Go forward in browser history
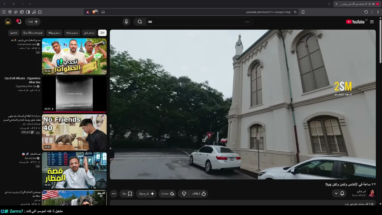This screenshot has height=215, width=382. [372, 12]
